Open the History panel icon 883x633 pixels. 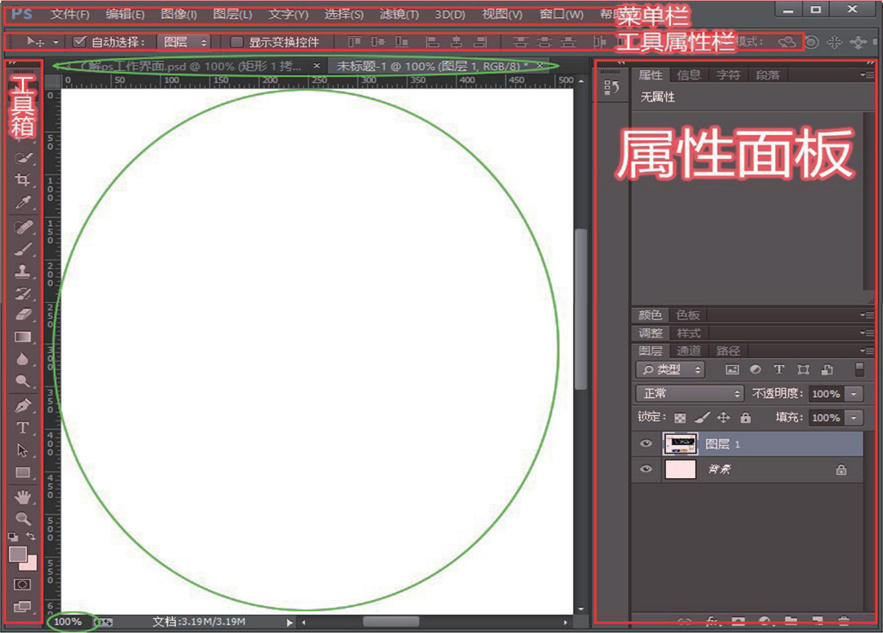pyautogui.click(x=611, y=88)
